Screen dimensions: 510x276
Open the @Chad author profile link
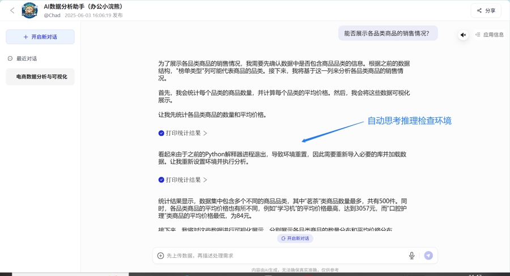coord(52,16)
